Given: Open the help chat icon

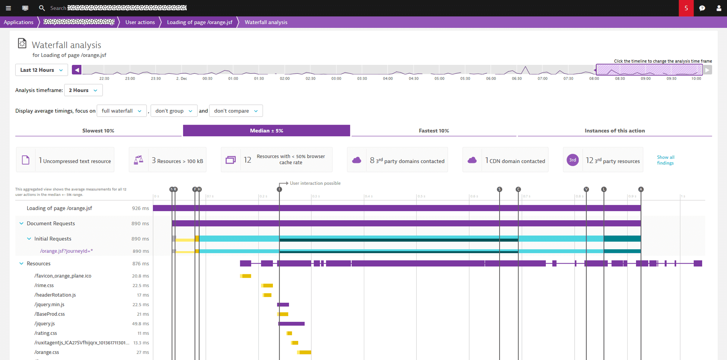Looking at the screenshot, I should tap(702, 8).
